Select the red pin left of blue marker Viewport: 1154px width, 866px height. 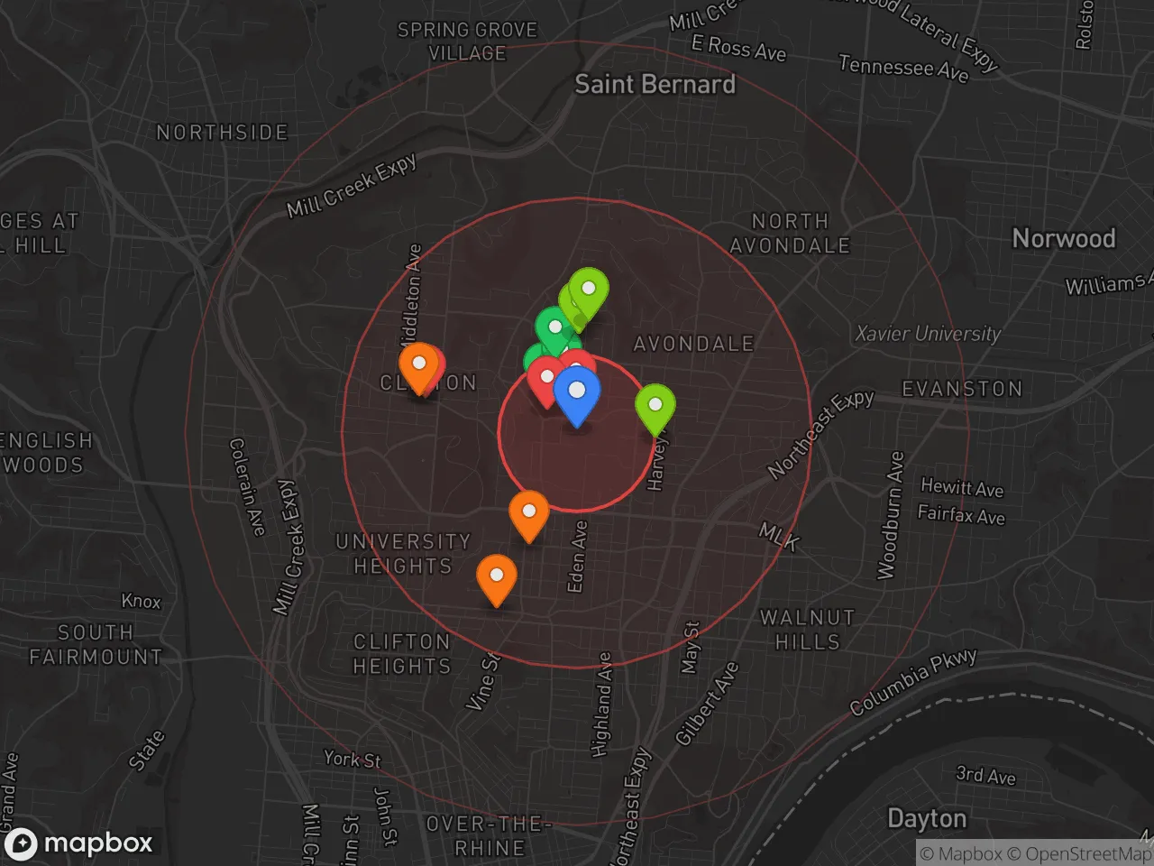545,380
